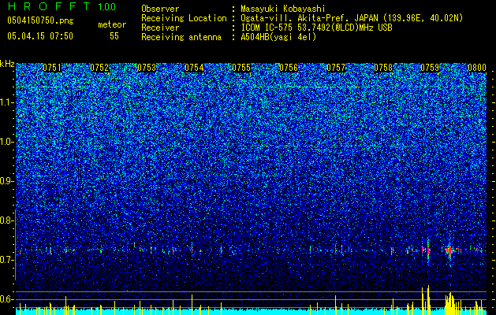
Task: Click the 0754 time marker
Action: point(194,68)
